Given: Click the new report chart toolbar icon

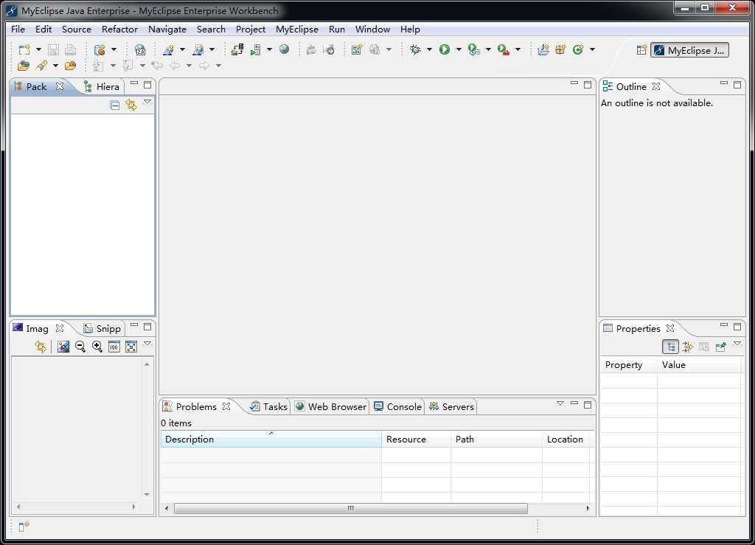Looking at the screenshot, I should [356, 49].
